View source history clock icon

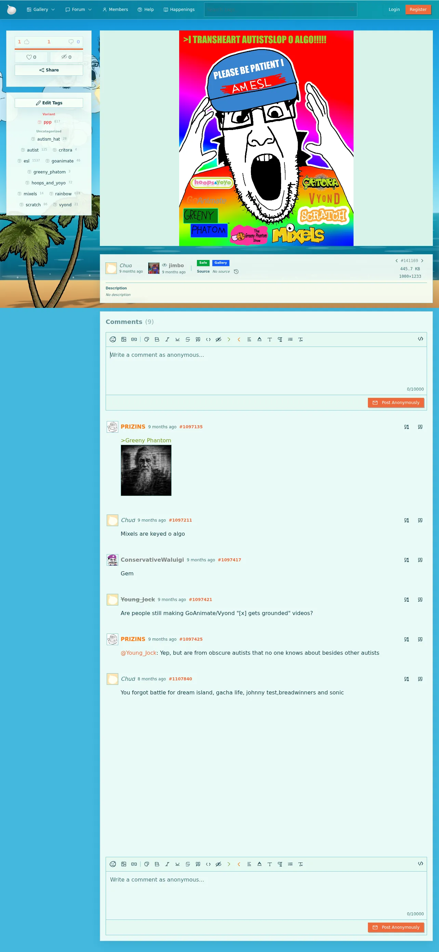pyautogui.click(x=237, y=272)
